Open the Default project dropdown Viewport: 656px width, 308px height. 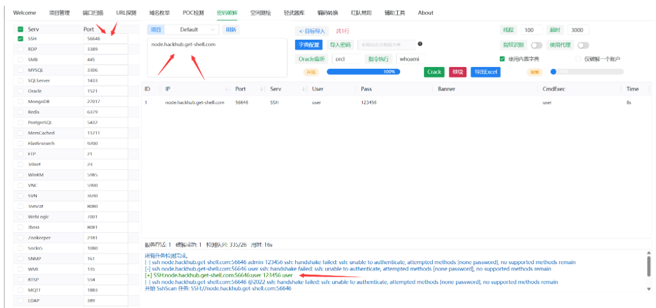(191, 30)
